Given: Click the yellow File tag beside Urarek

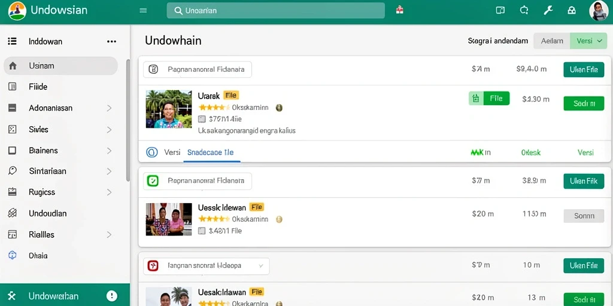Looking at the screenshot, I should [231, 95].
